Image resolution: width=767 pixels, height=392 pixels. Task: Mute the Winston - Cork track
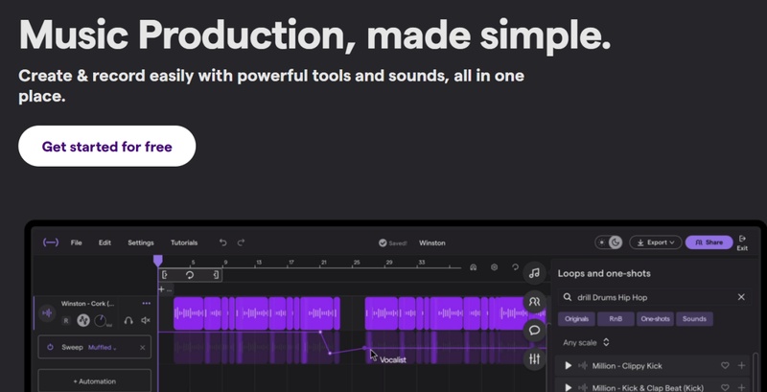tap(146, 320)
